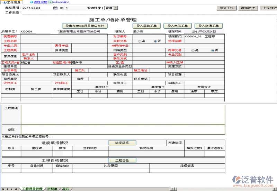Screen dimensions: 277x191
Task: Go to next sheet navigation arrow
Action: click(x=11, y=189)
